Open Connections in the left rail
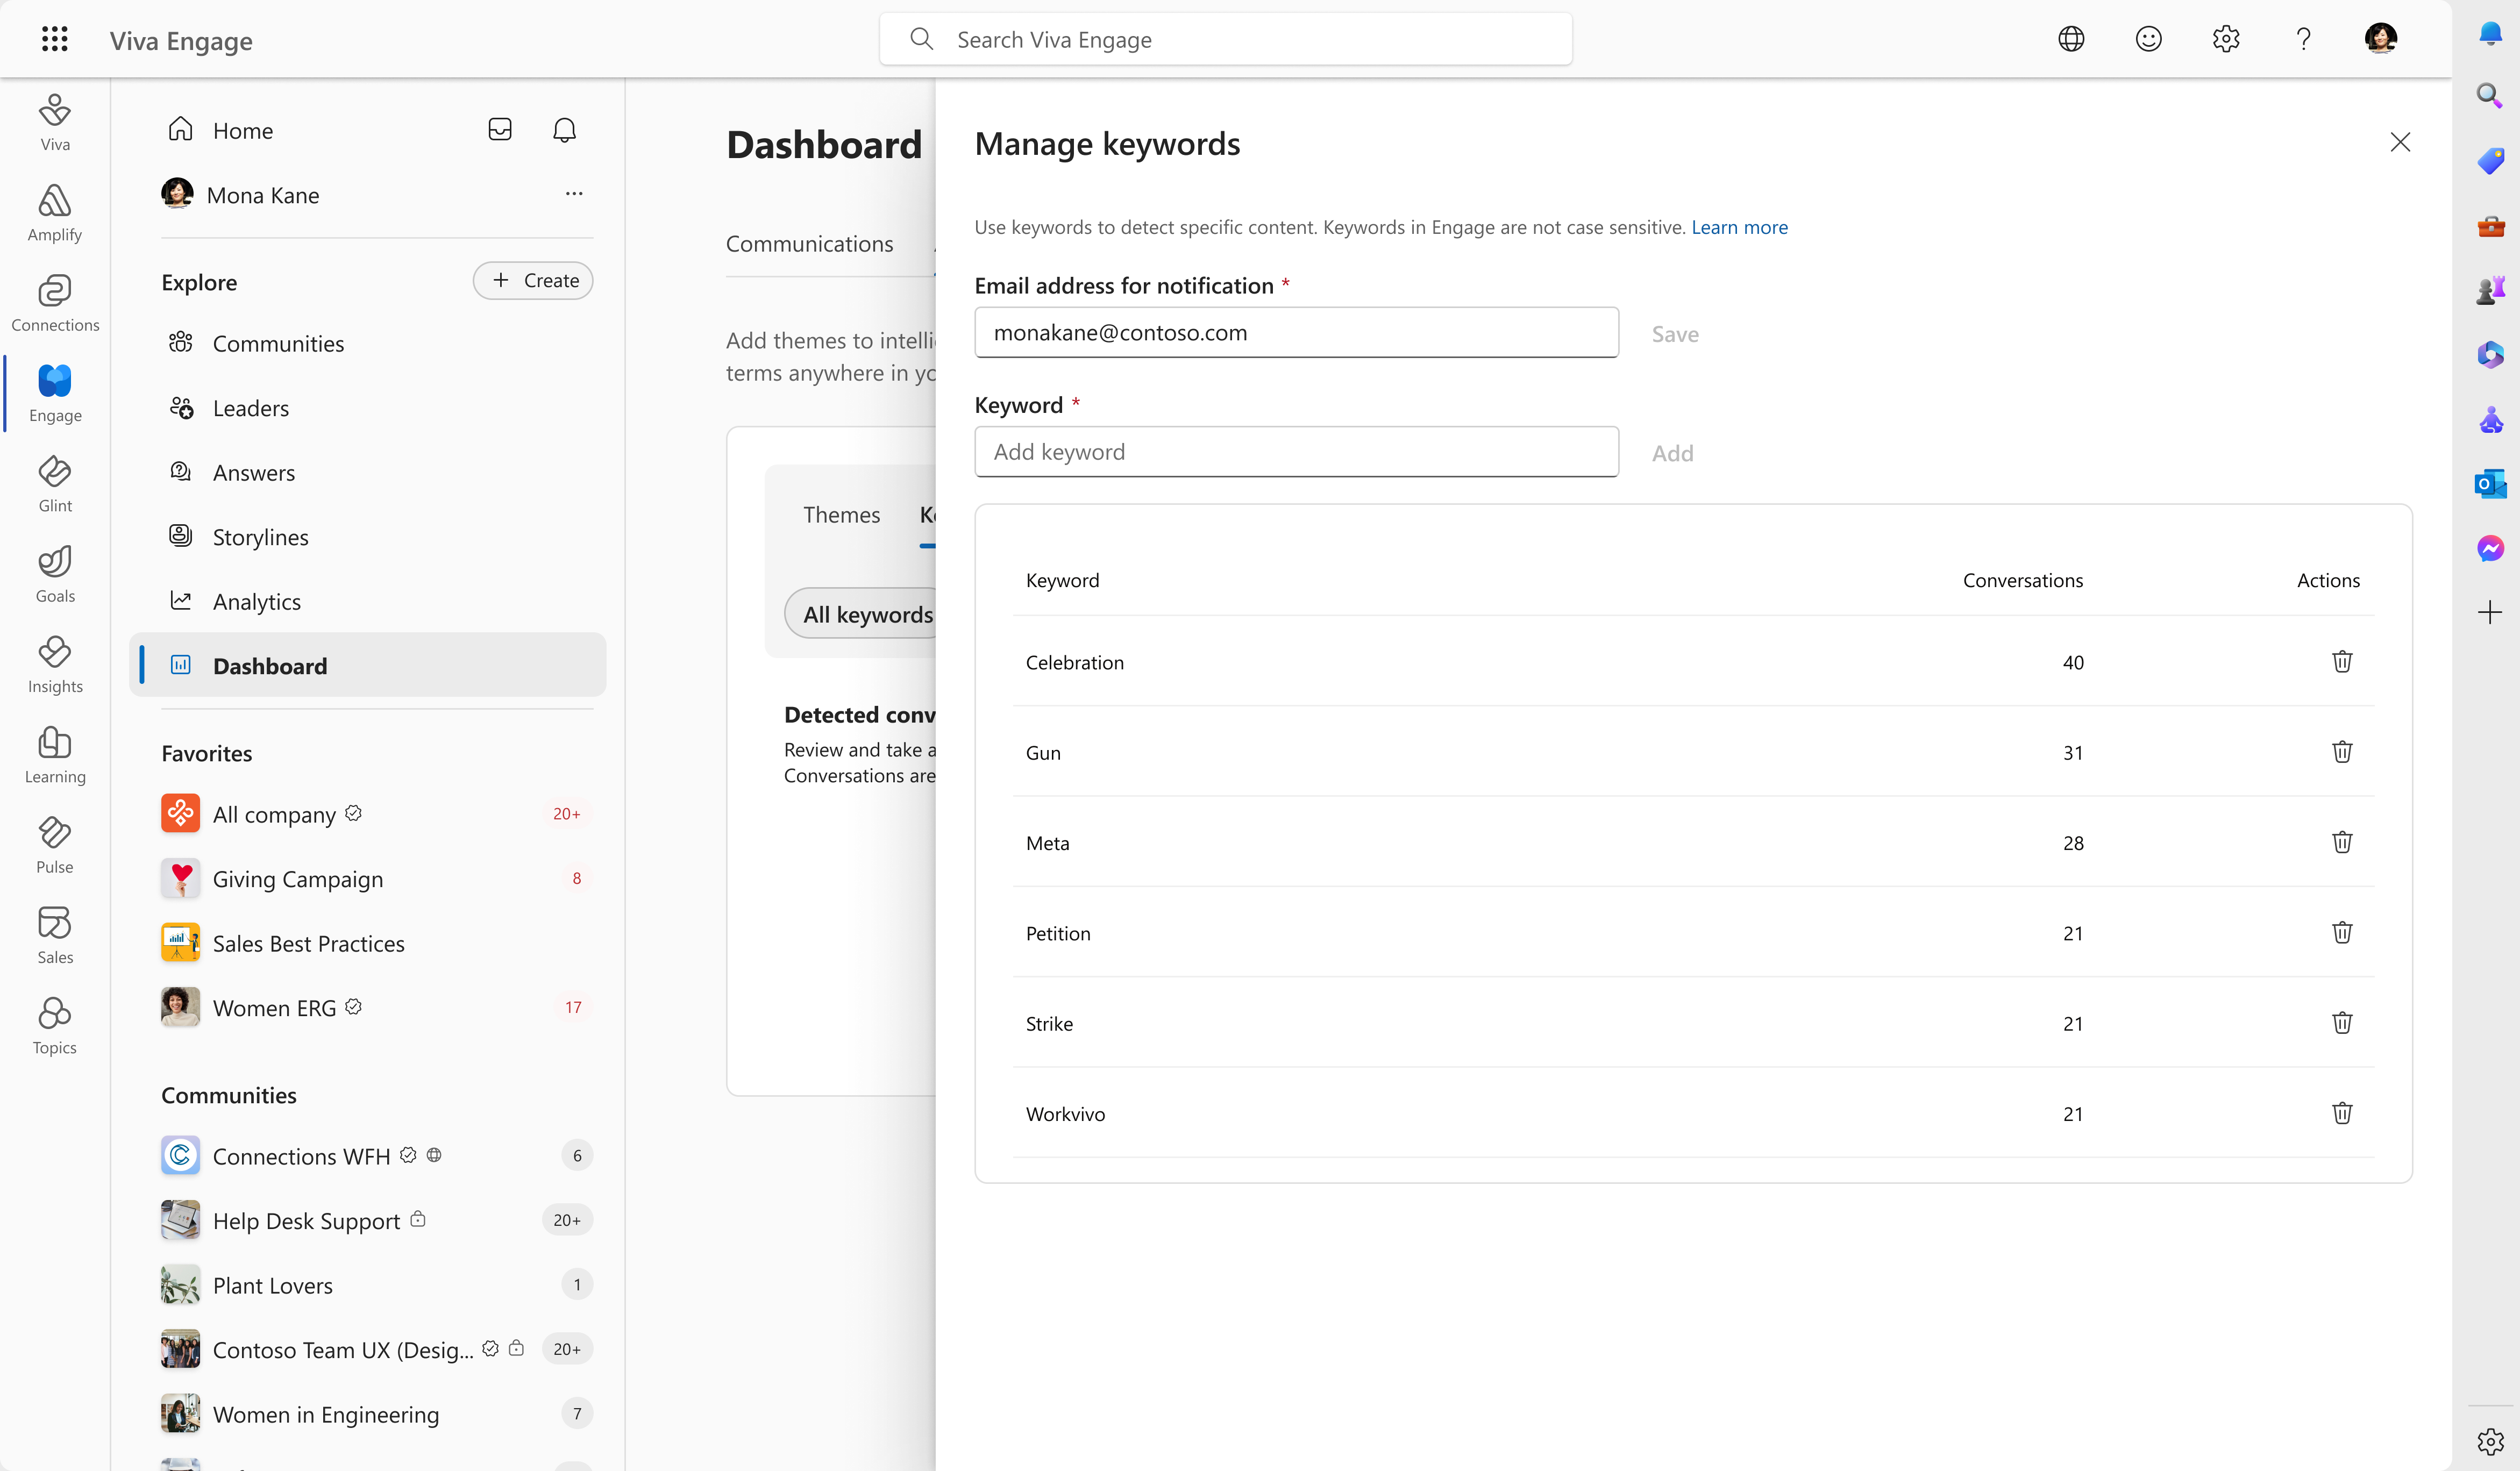This screenshot has height=1471, width=2520. 55,303
